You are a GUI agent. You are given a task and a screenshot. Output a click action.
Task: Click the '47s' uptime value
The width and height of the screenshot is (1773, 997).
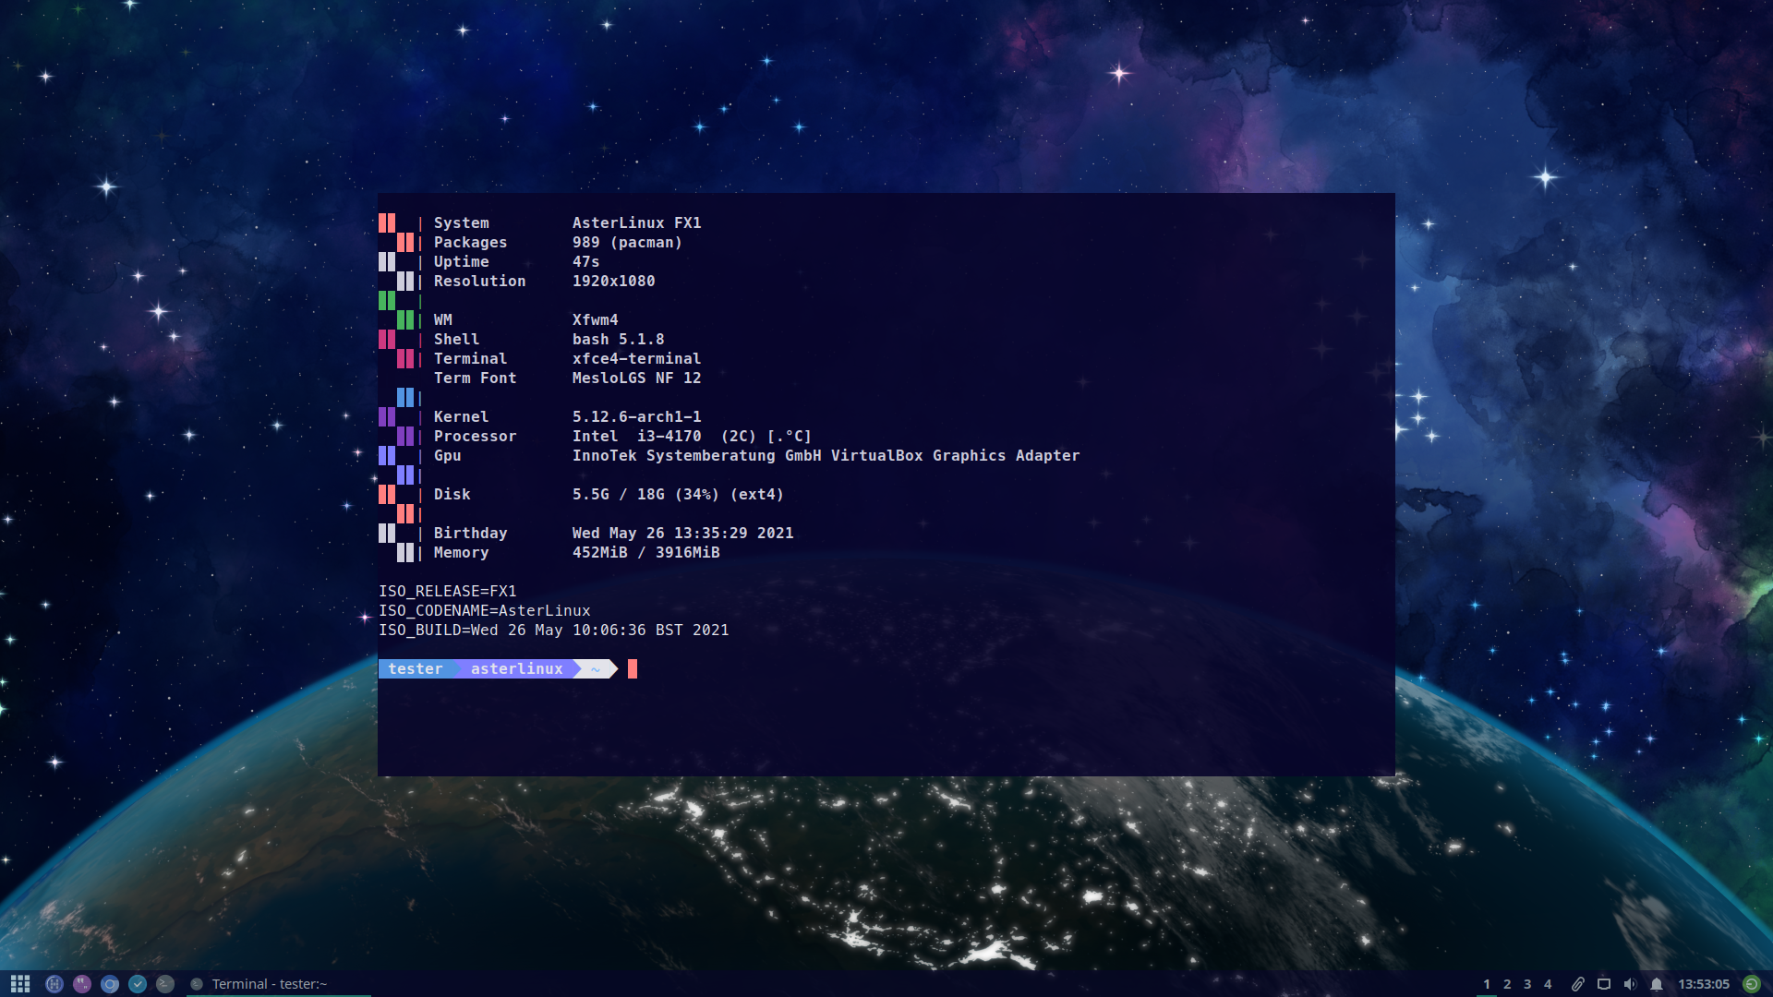click(586, 261)
